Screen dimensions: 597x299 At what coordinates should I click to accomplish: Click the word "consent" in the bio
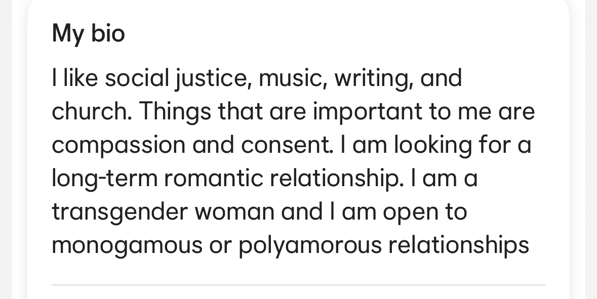(x=287, y=145)
